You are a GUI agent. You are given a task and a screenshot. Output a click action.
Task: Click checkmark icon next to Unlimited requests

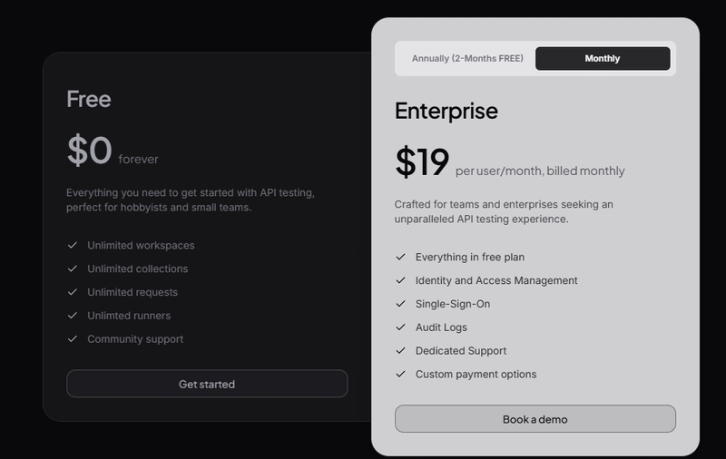pyautogui.click(x=73, y=292)
